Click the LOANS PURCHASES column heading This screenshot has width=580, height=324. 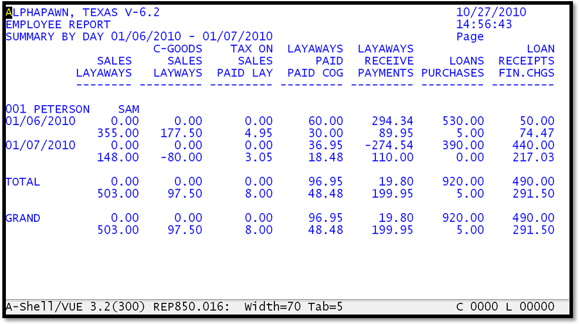[x=453, y=67]
